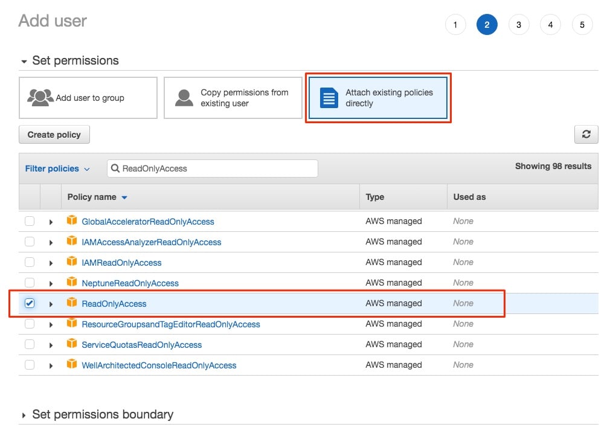Click the orange box icon beside IAMReadOnlyAccess

click(72, 261)
